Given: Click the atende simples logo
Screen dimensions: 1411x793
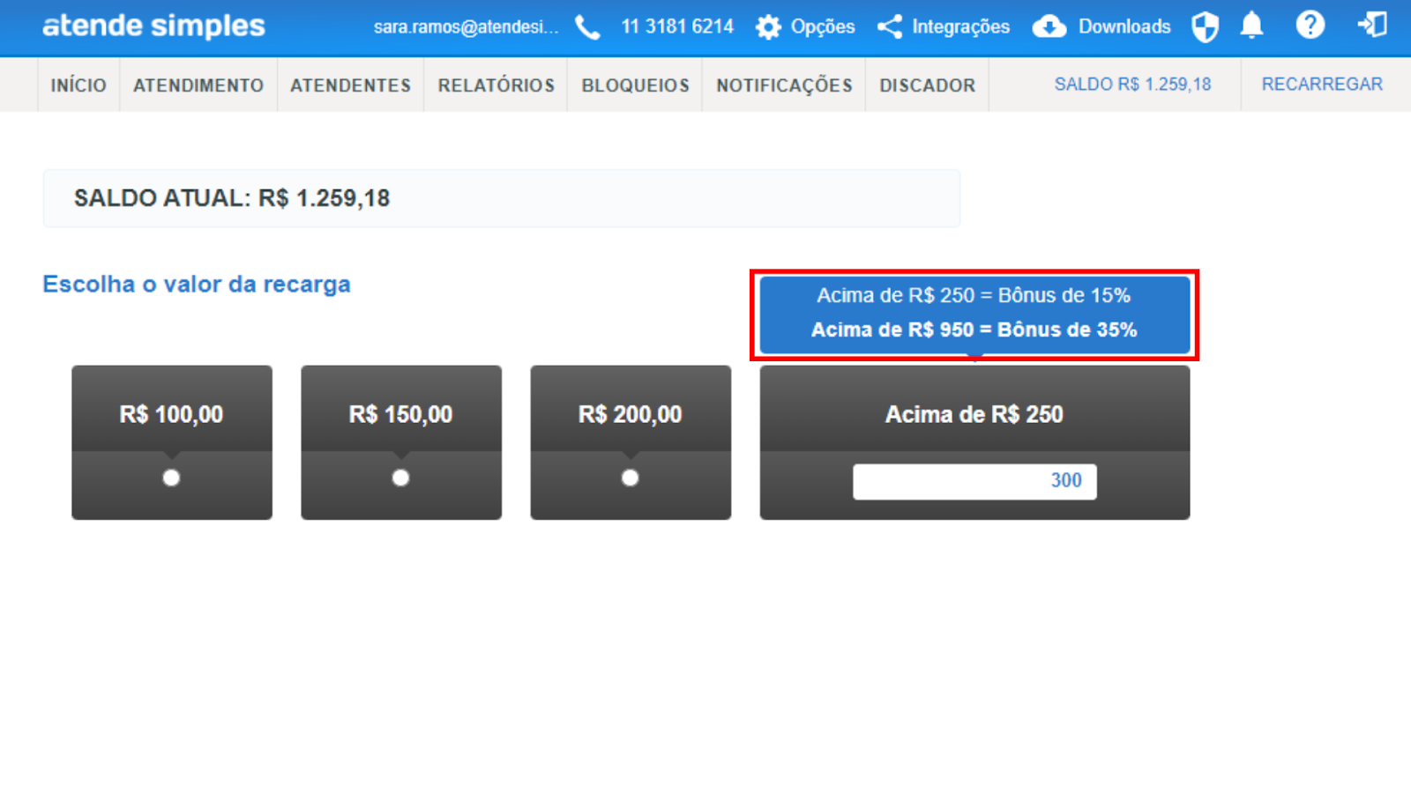Looking at the screenshot, I should [153, 26].
